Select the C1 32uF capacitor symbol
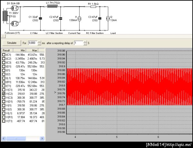This screenshot has width=193, height=148. (41, 18)
